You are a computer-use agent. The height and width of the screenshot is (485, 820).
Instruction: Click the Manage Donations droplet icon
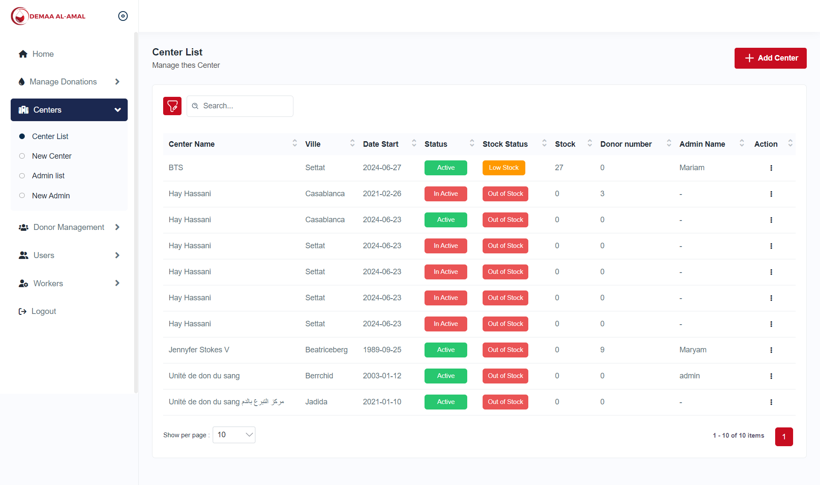(22, 82)
